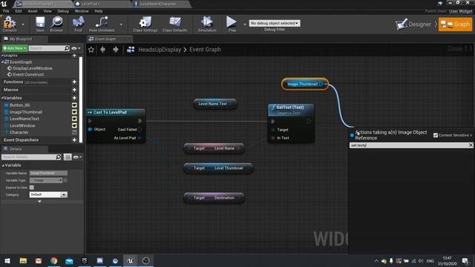Bookmark graph with star icon

click(x=91, y=50)
